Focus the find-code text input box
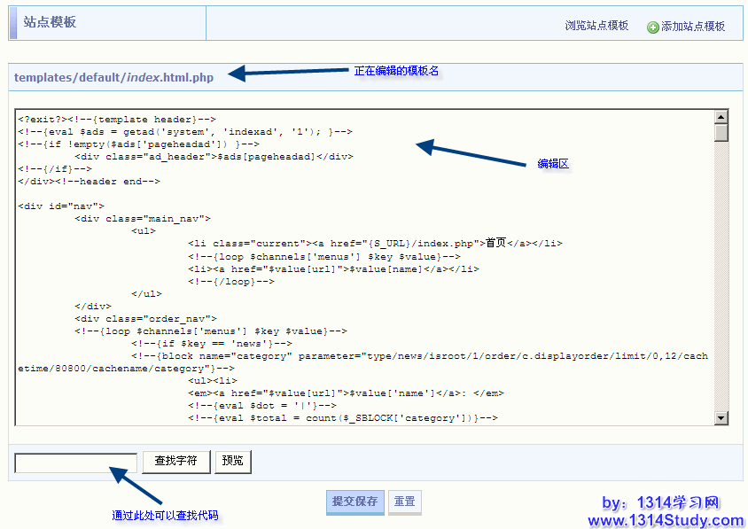The width and height of the screenshot is (748, 529). pos(75,462)
